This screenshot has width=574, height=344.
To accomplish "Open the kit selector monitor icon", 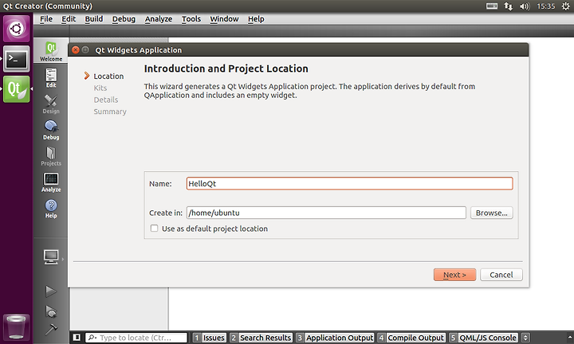I will tap(51, 257).
